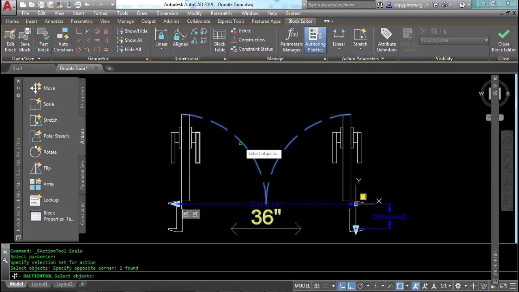Click the Constraint Status button
Viewport: 519px width, 292px height.
pyautogui.click(x=252, y=49)
